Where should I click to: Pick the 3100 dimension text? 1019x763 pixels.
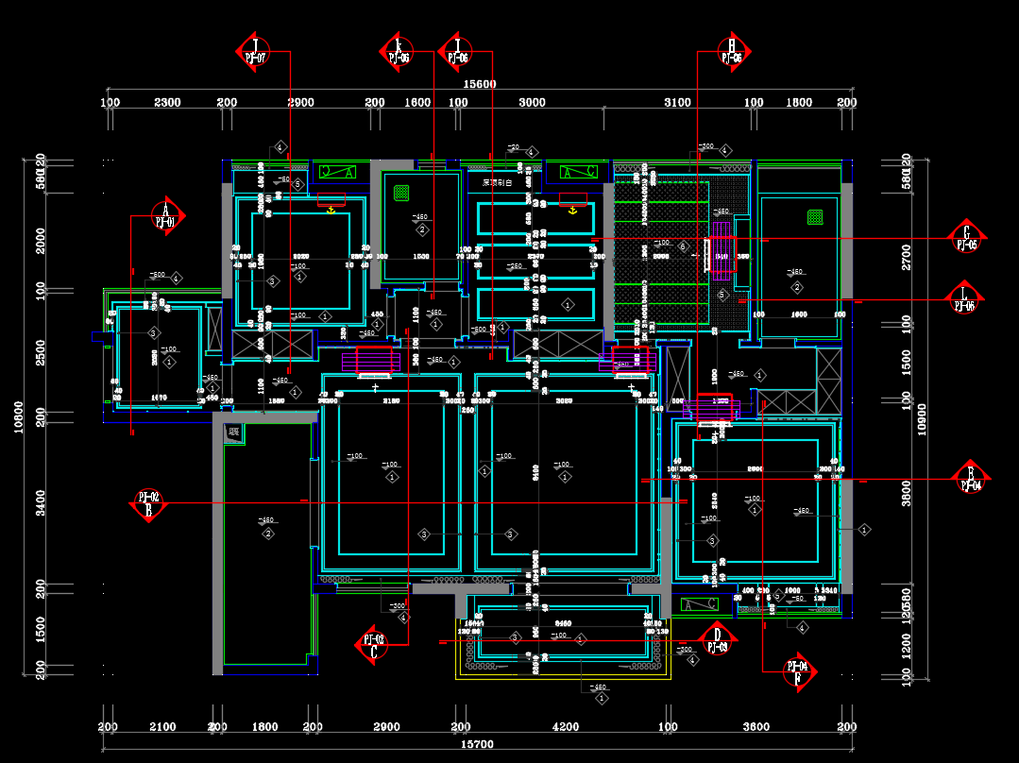(677, 102)
